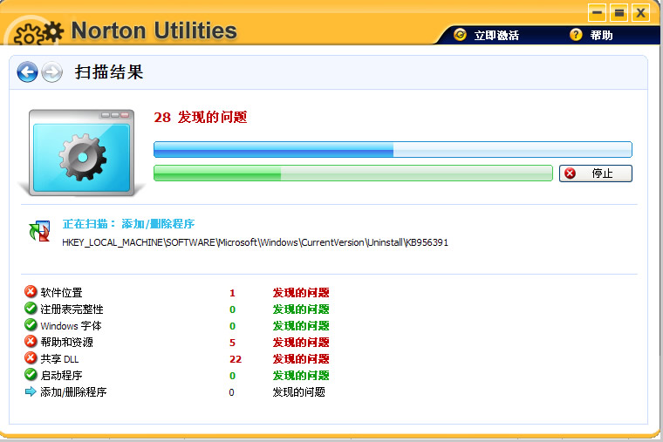Click the blue back arrow button
This screenshot has width=663, height=442.
(28, 71)
